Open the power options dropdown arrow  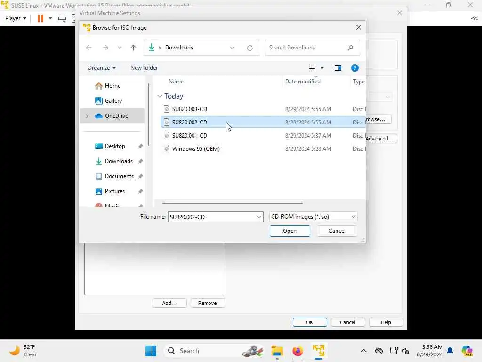point(50,18)
